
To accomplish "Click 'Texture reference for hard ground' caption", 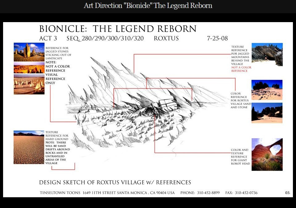I will [57, 135].
